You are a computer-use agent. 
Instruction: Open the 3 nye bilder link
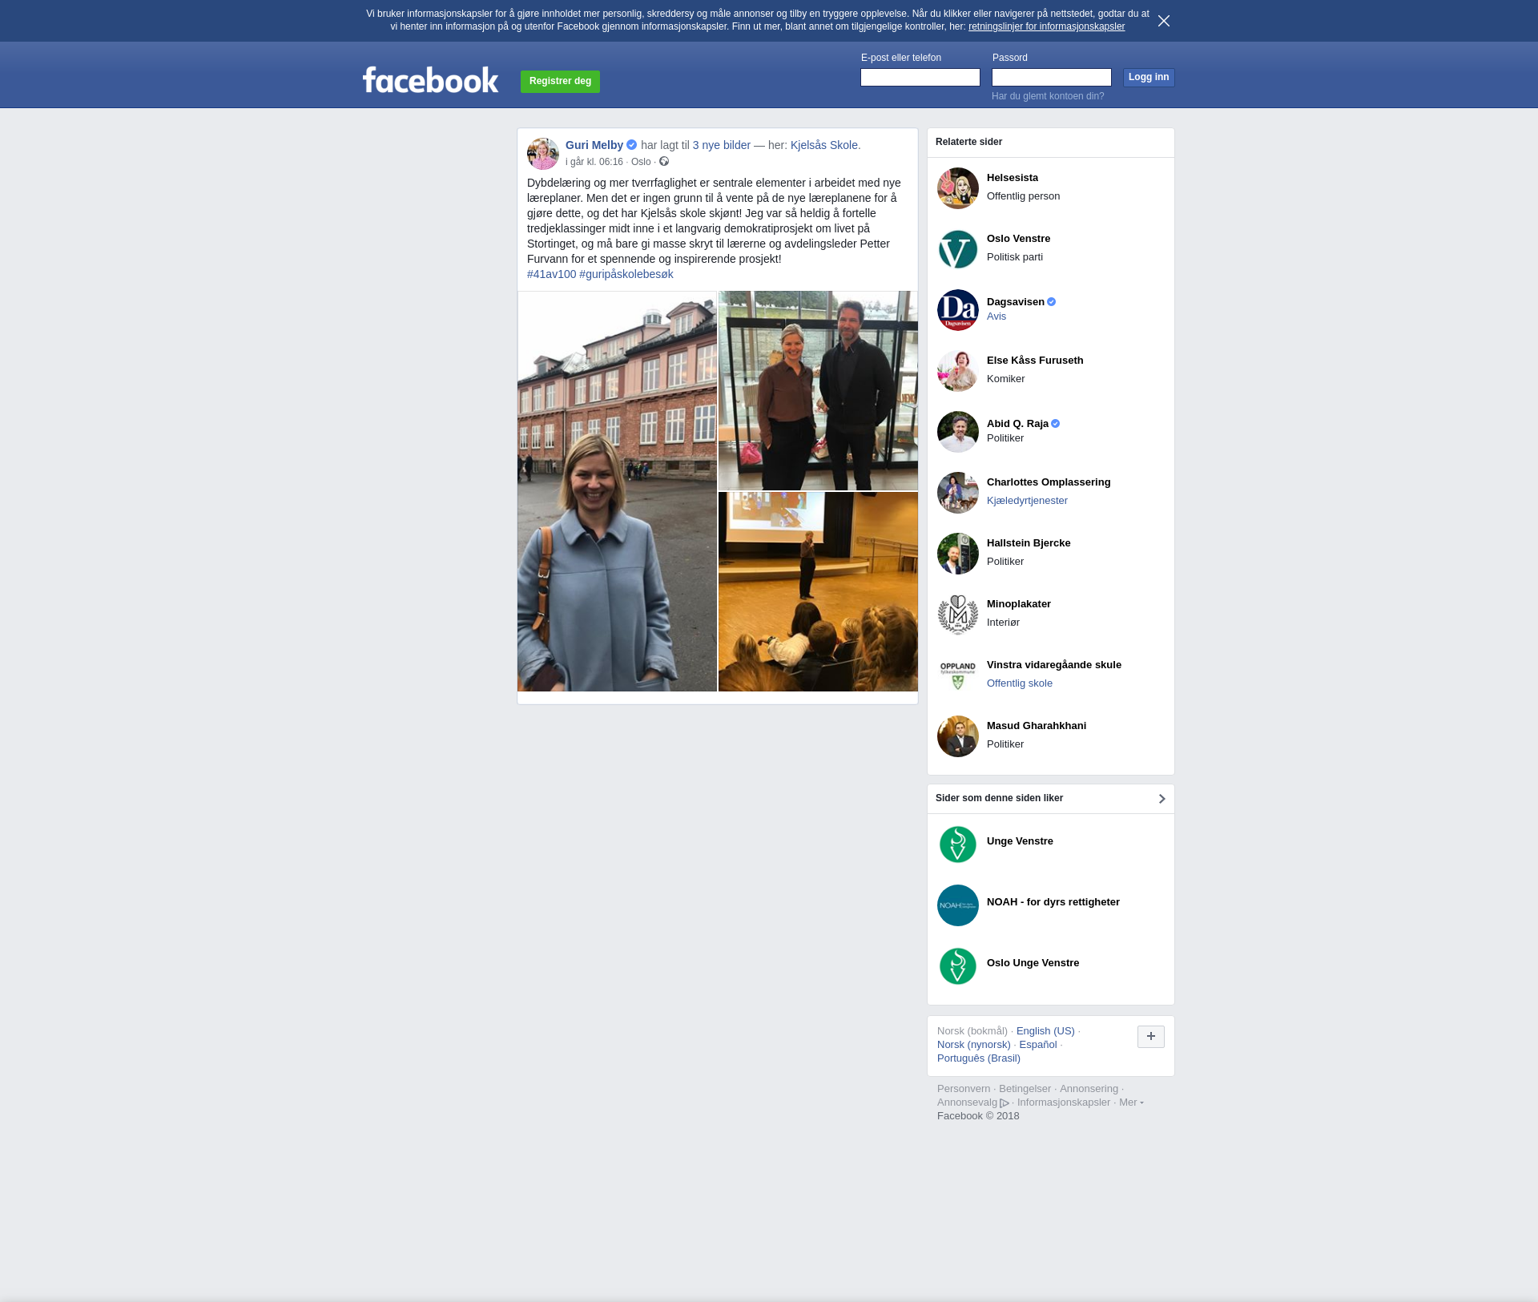click(722, 145)
